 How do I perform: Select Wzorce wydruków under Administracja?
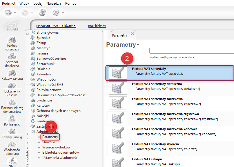coord(56,147)
